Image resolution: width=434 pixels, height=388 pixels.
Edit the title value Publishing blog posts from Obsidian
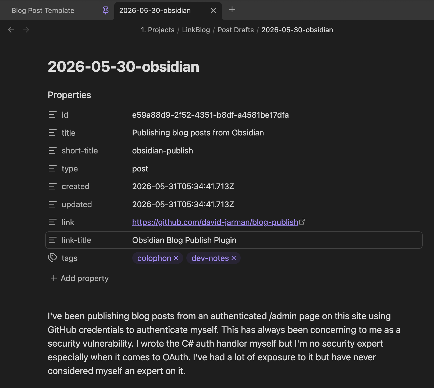198,133
